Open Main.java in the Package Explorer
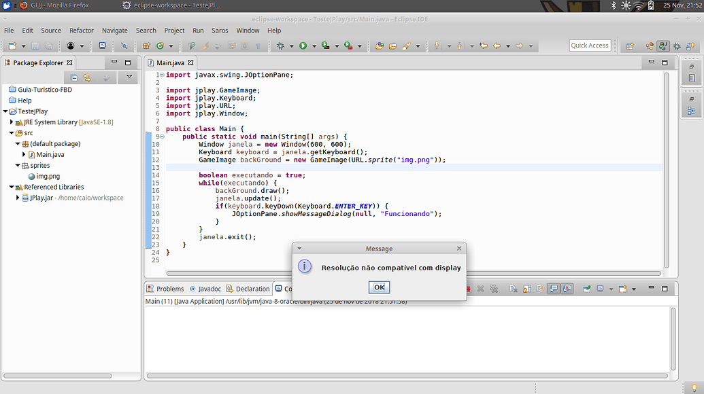This screenshot has height=394, width=704. click(x=50, y=155)
